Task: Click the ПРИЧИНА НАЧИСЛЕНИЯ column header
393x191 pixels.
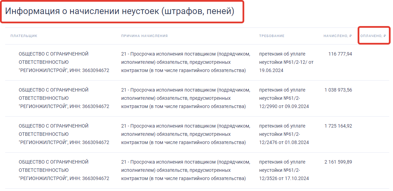Action: pyautogui.click(x=144, y=36)
